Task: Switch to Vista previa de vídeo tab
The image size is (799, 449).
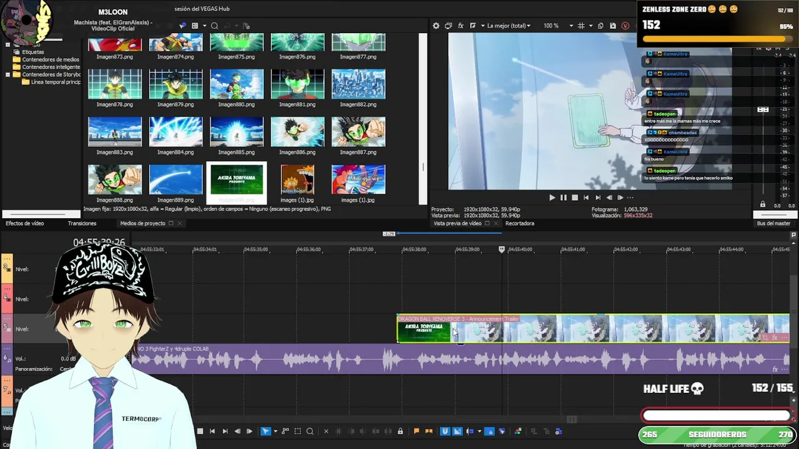Action: (x=458, y=223)
